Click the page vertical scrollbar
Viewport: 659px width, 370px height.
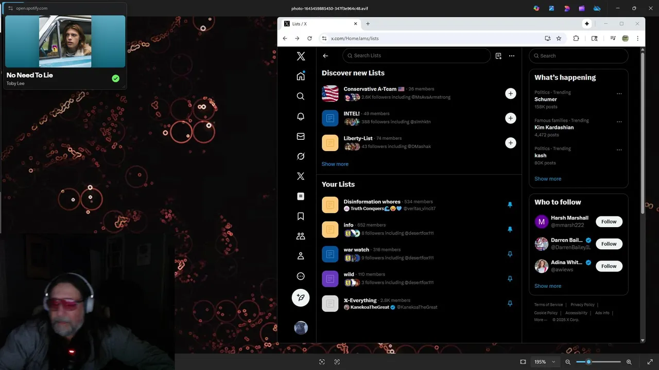coord(643,134)
